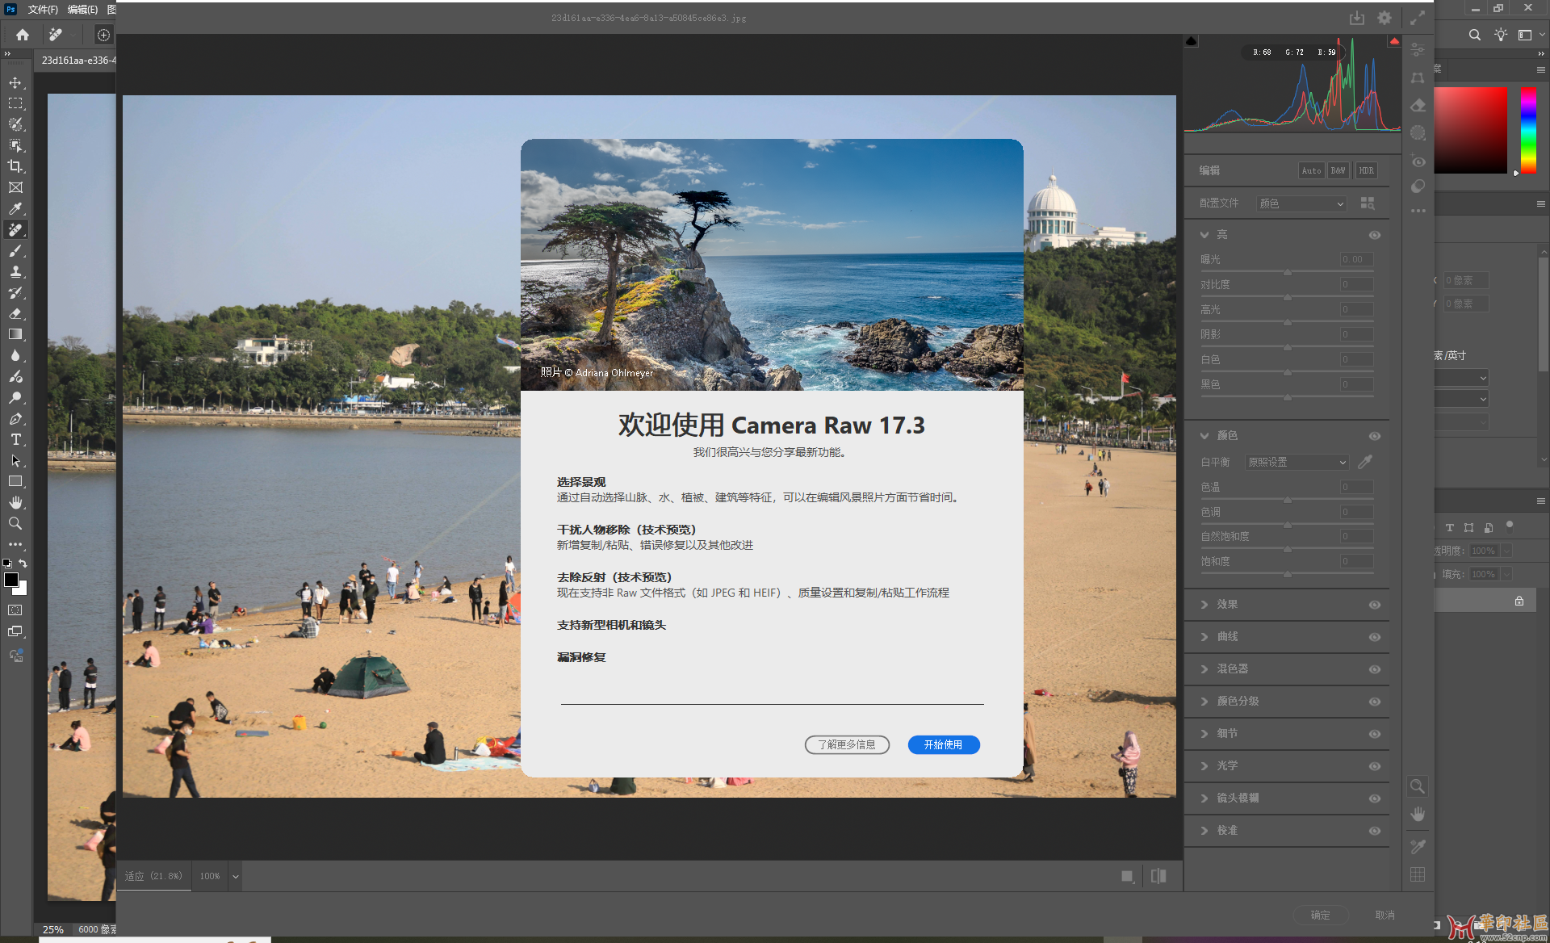Image resolution: width=1550 pixels, height=943 pixels.
Task: Click the 开始使用 button
Action: [944, 744]
